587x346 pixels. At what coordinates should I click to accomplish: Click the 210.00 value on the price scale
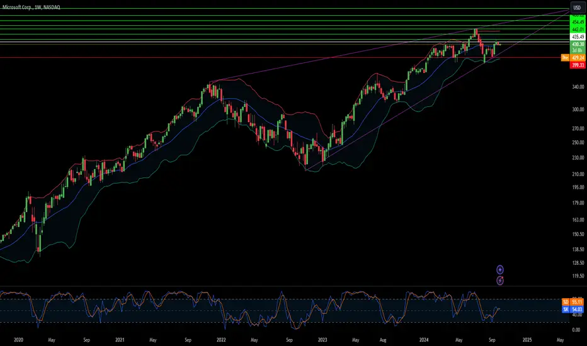578,174
